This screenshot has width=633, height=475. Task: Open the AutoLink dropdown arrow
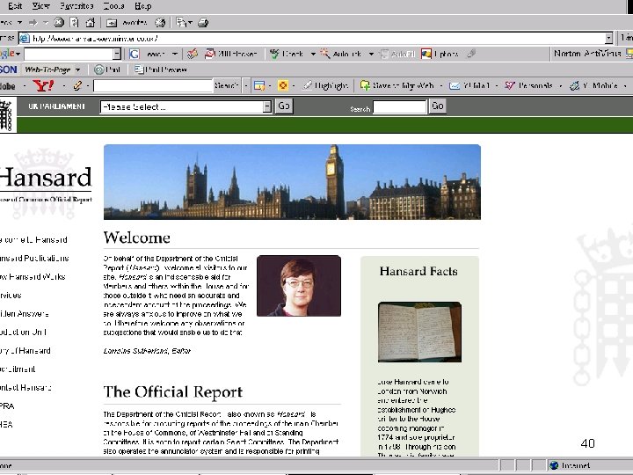coord(371,54)
